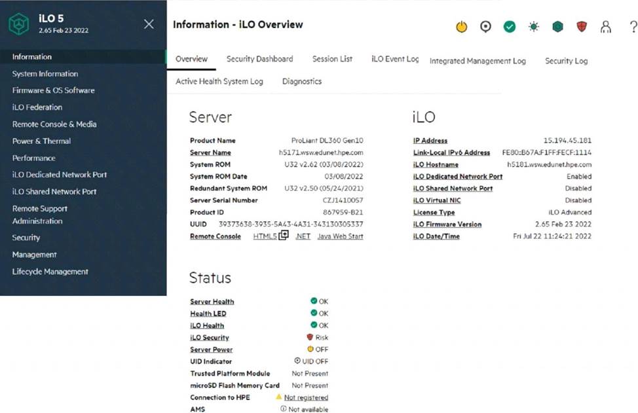Switch to the Security Dashboard tab
Viewport: 638px width, 413px height.
pos(259,59)
